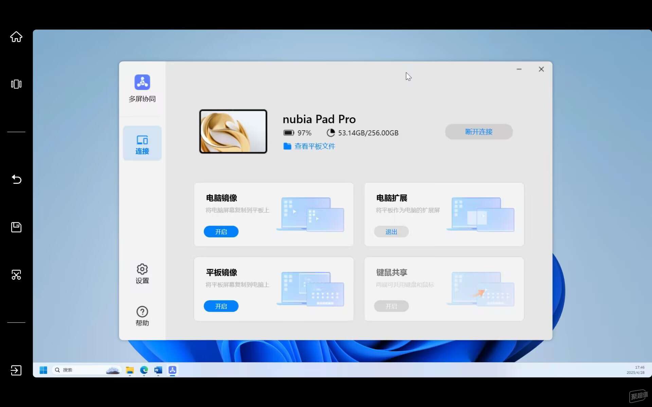Click the 电脑镜像 illustration image
652x407 pixels.
point(311,214)
